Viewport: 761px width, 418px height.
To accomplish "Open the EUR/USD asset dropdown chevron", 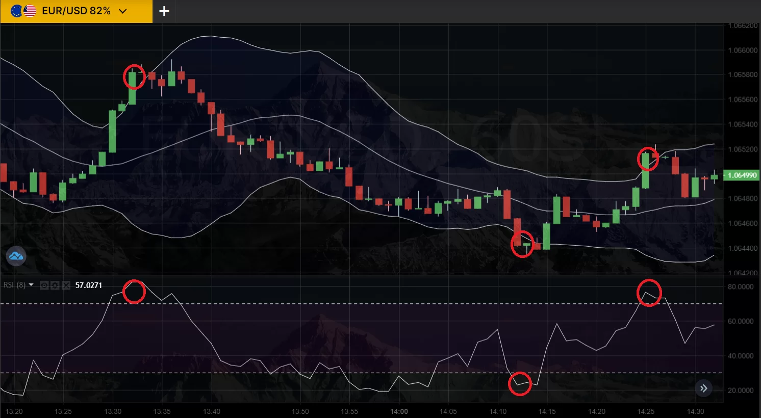I will coord(123,11).
